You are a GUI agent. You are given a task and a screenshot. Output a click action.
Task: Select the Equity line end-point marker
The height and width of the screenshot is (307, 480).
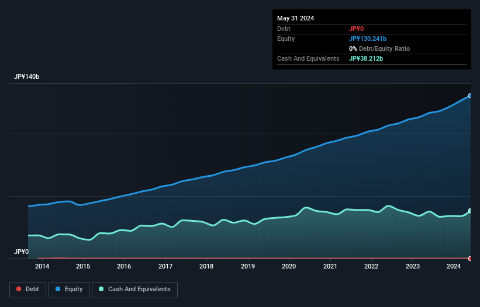pyautogui.click(x=469, y=96)
